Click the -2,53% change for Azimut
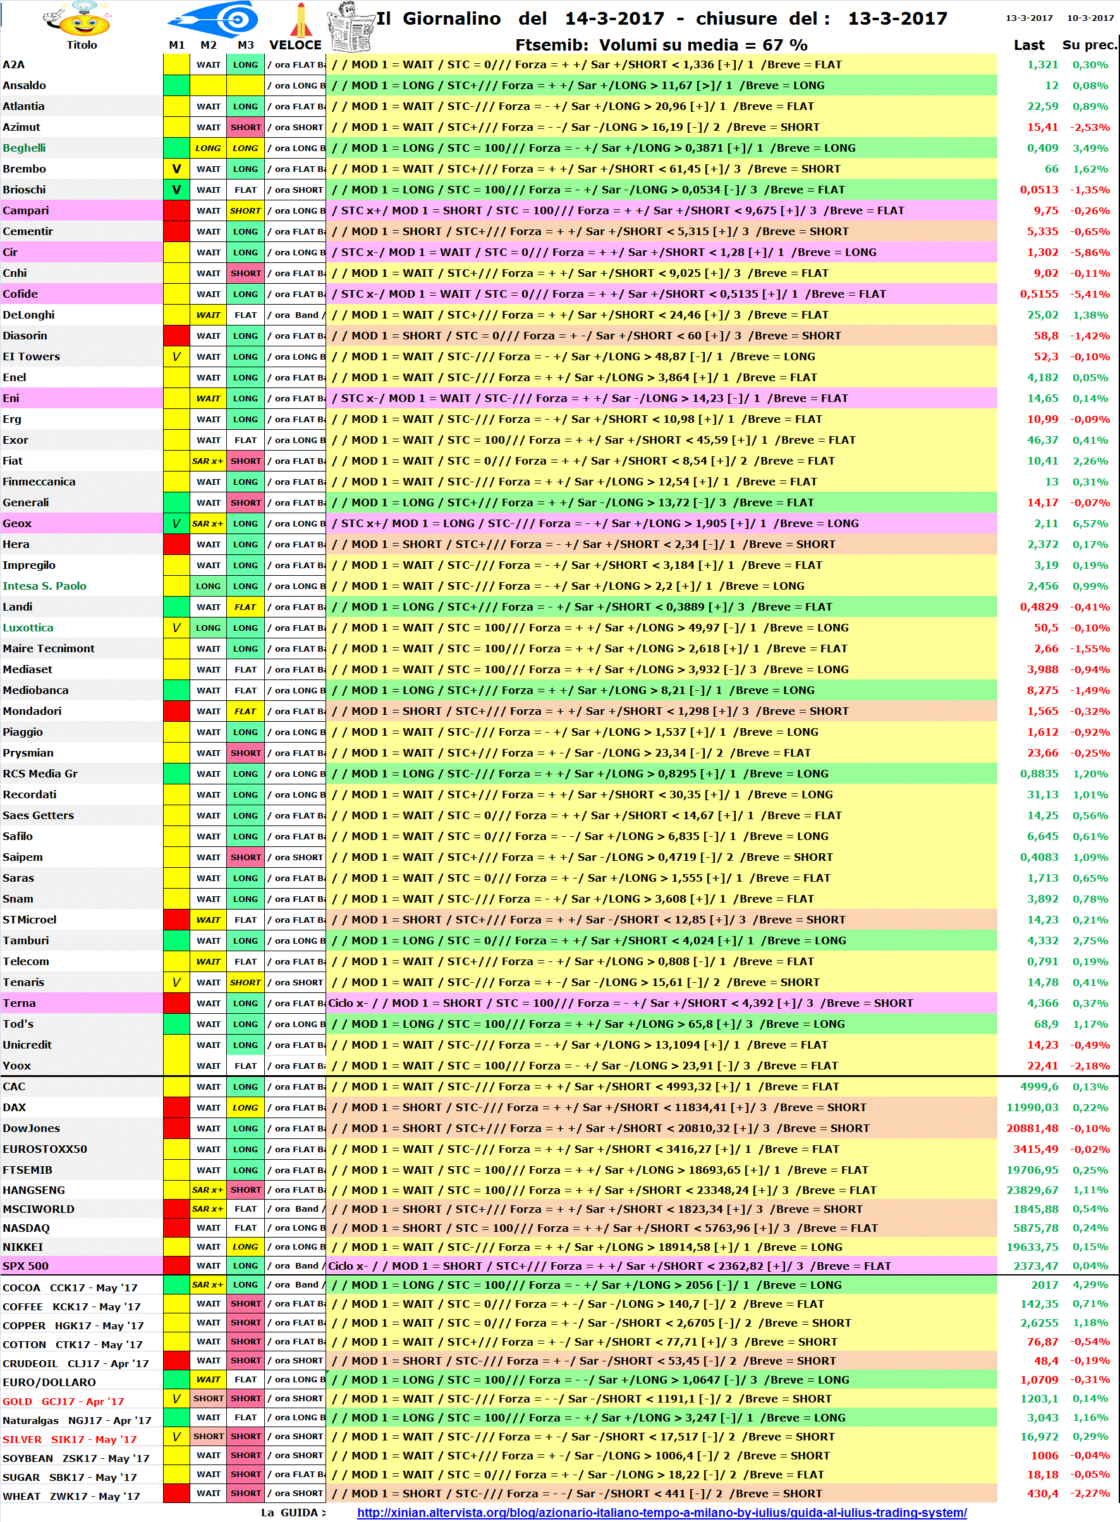 pyautogui.click(x=1090, y=127)
